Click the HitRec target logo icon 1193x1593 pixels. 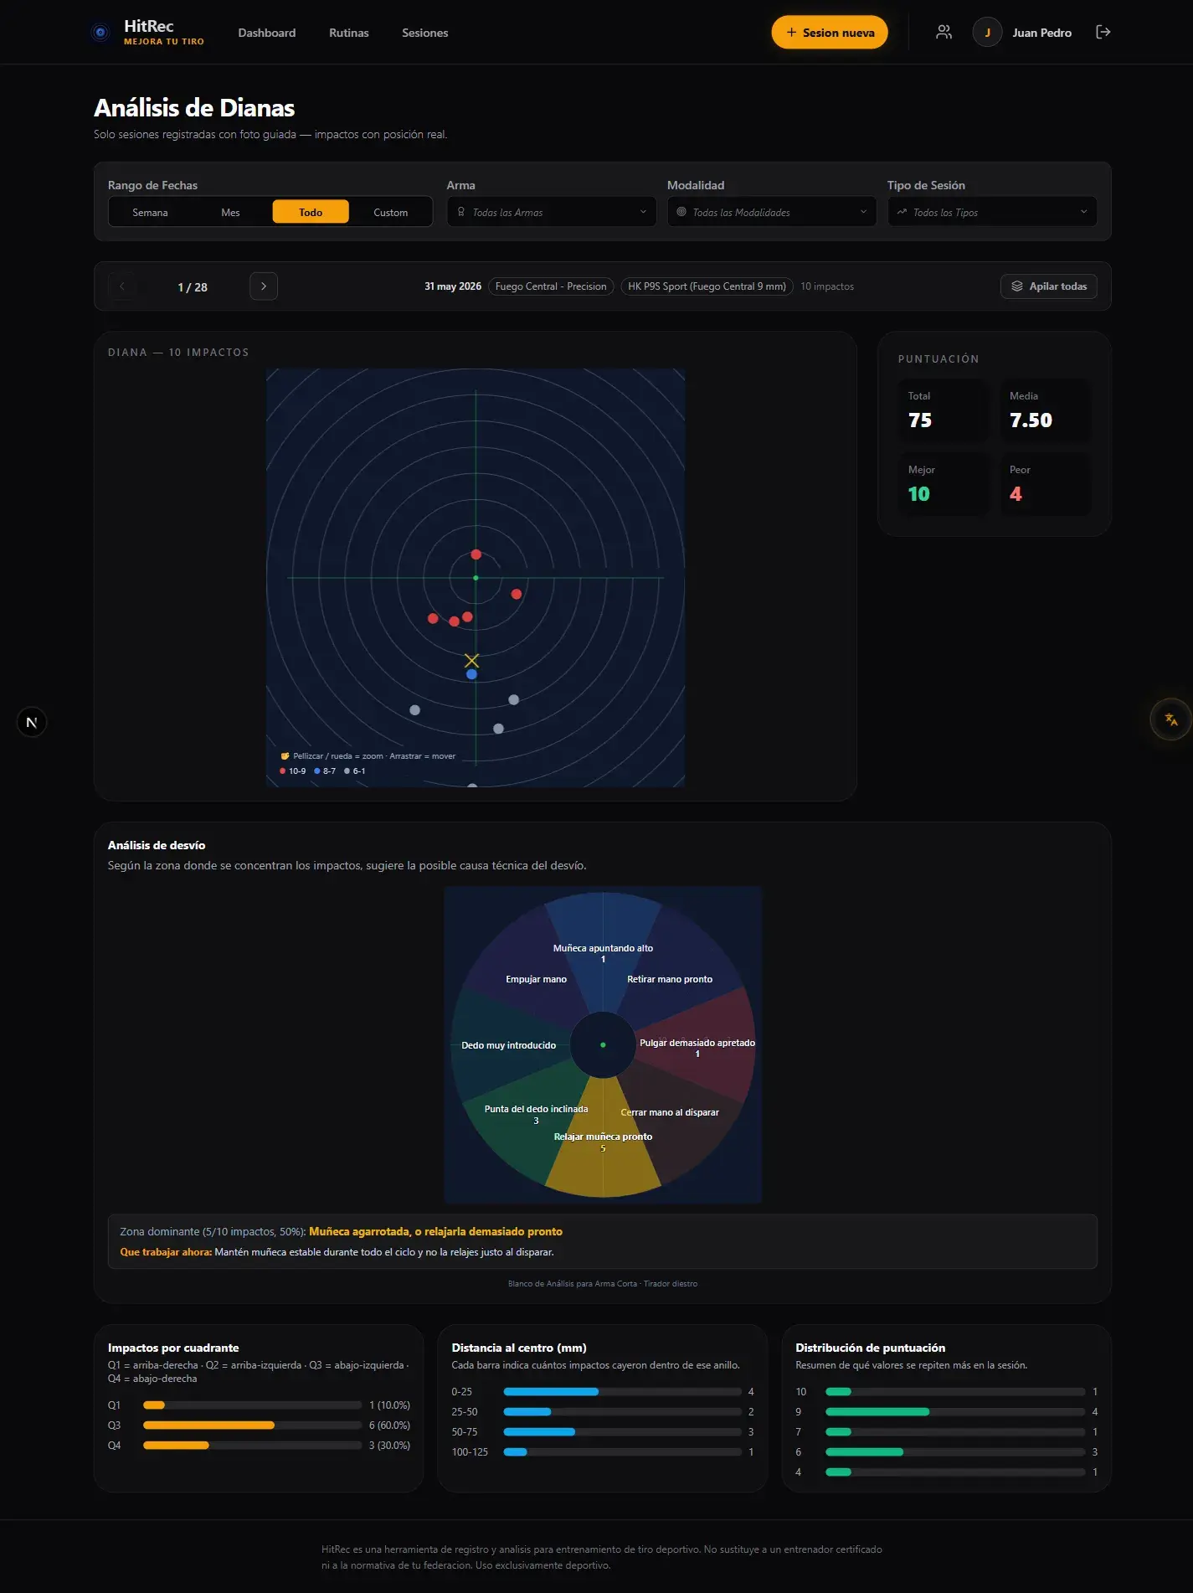[100, 33]
